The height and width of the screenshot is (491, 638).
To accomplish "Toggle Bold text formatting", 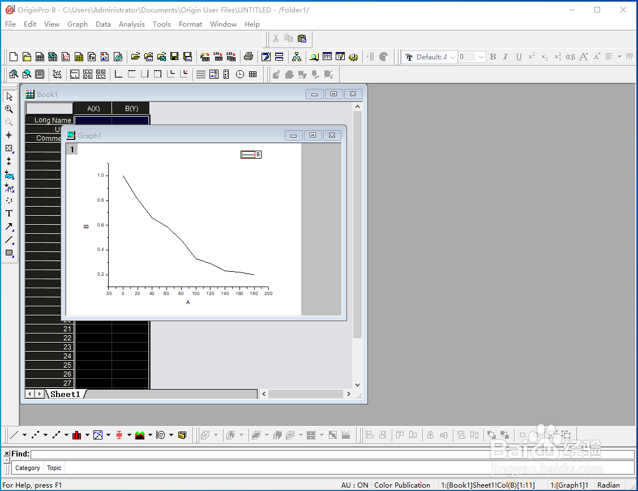I will click(x=493, y=57).
